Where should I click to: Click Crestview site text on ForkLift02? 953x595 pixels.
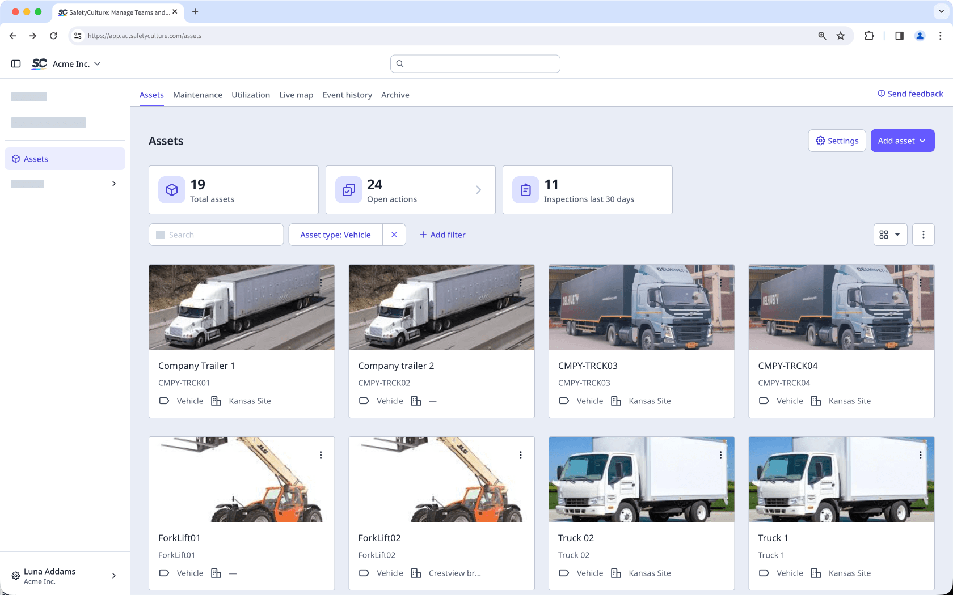pyautogui.click(x=455, y=573)
